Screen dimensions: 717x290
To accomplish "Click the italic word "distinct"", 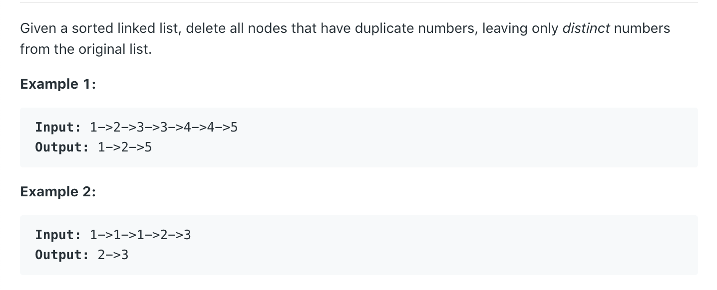I will [x=586, y=28].
